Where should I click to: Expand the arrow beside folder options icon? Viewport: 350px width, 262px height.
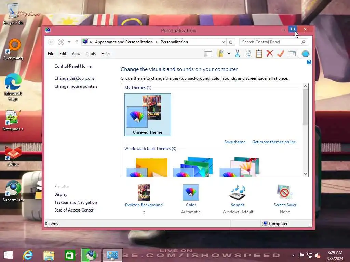229,54
